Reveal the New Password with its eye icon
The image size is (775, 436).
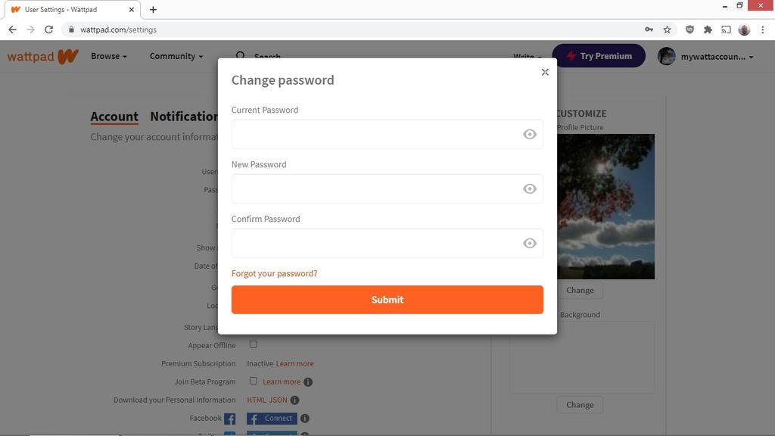coord(529,188)
